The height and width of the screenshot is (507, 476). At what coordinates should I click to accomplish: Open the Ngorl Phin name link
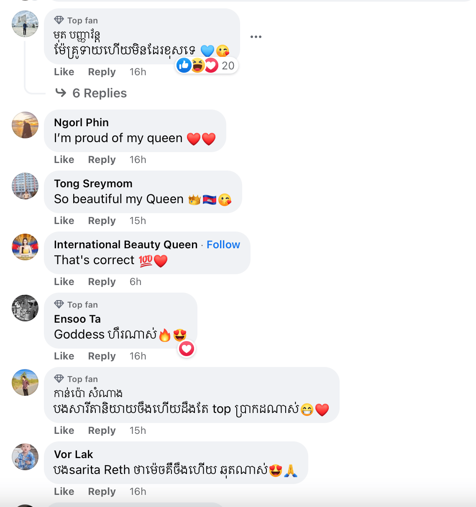[81, 122]
